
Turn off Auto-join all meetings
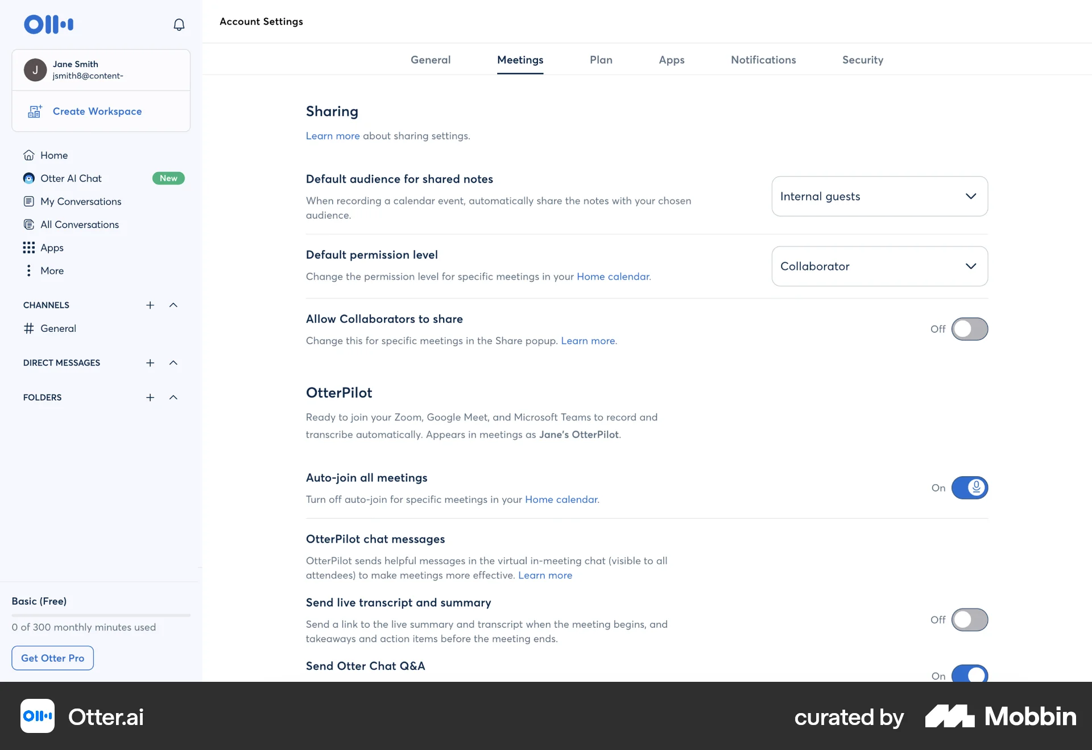click(x=969, y=488)
